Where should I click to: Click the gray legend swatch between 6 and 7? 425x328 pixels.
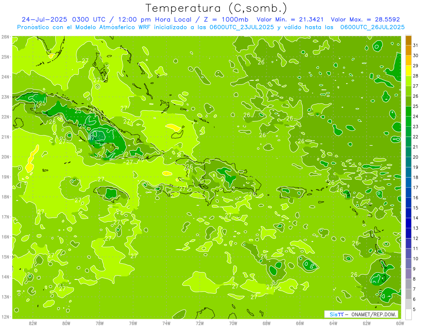coord(408,294)
